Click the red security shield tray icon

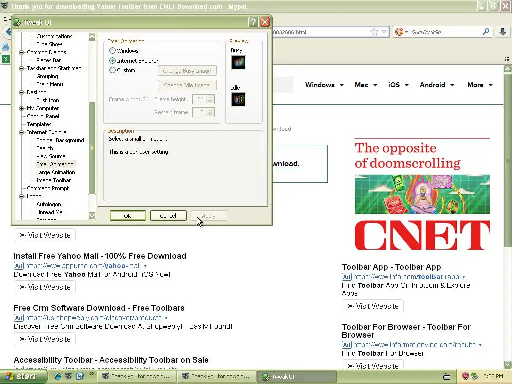pos(465,376)
